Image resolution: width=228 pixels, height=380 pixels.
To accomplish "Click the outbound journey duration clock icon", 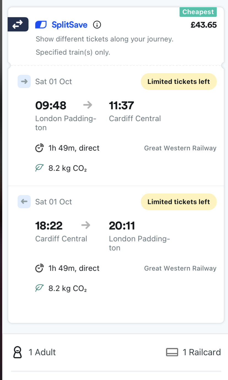I will (x=40, y=148).
